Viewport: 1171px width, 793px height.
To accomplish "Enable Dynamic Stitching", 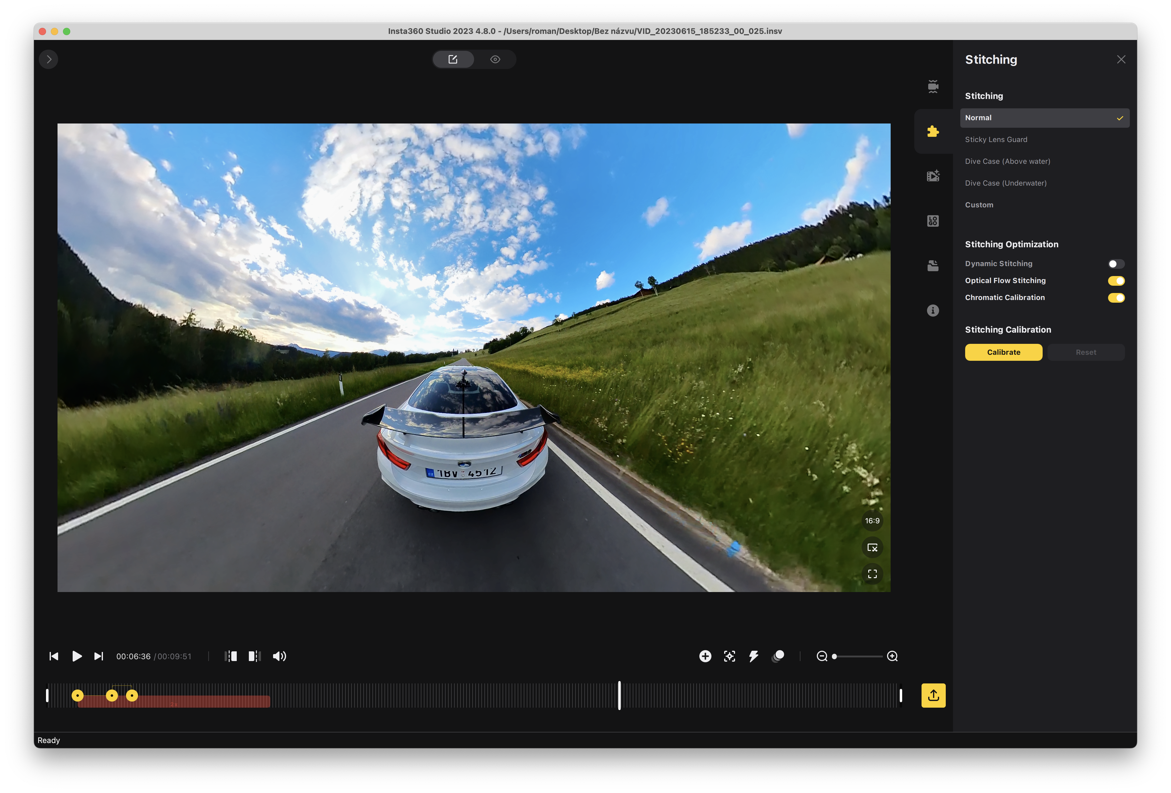I will (x=1116, y=264).
